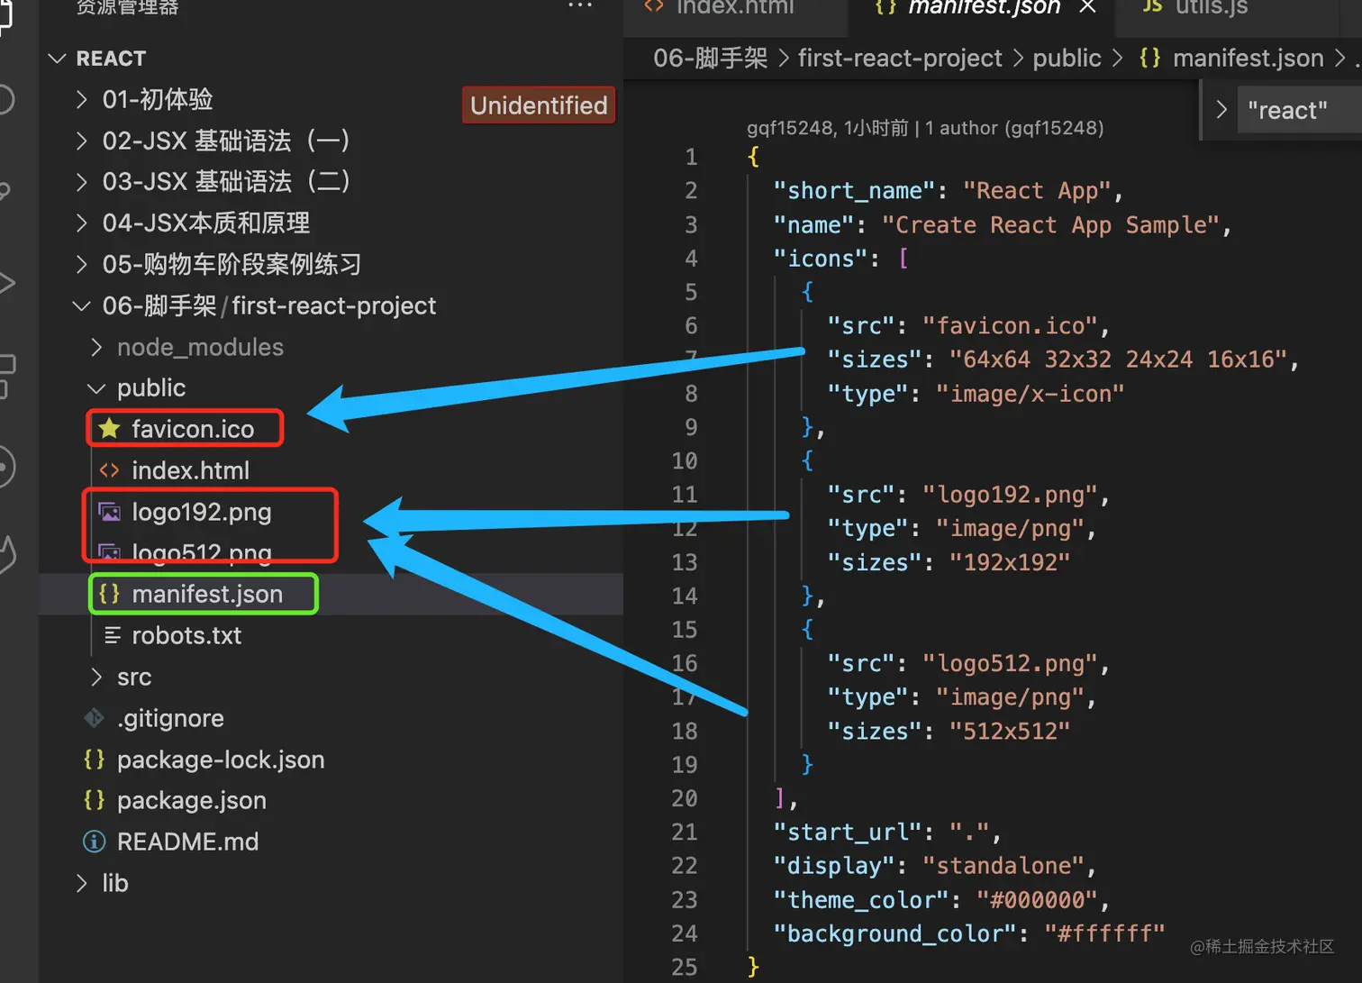Click the "image/x-icon" value on line 8
The width and height of the screenshot is (1362, 983).
click(x=1030, y=394)
